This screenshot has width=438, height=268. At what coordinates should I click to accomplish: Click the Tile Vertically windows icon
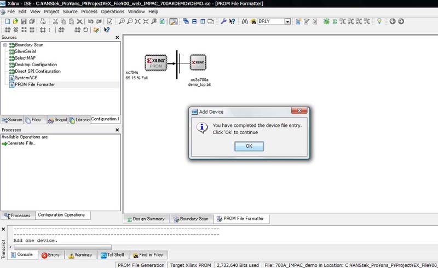point(203,21)
